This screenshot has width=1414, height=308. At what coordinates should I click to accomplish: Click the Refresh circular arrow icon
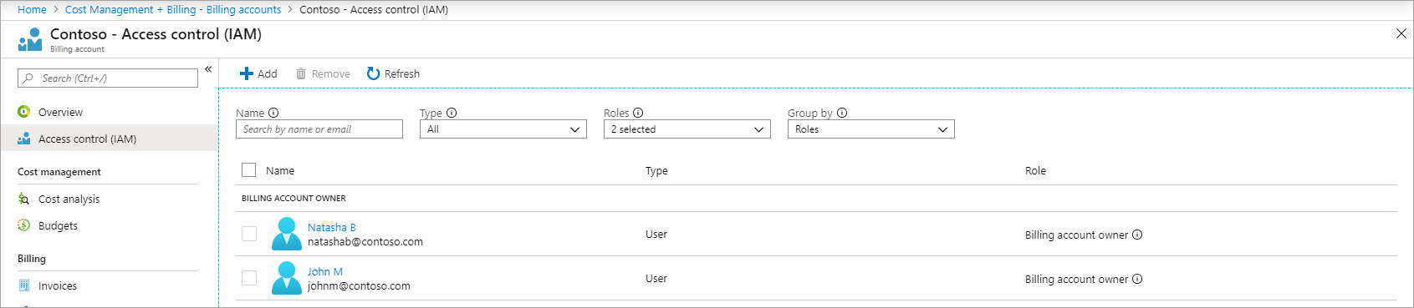click(373, 73)
